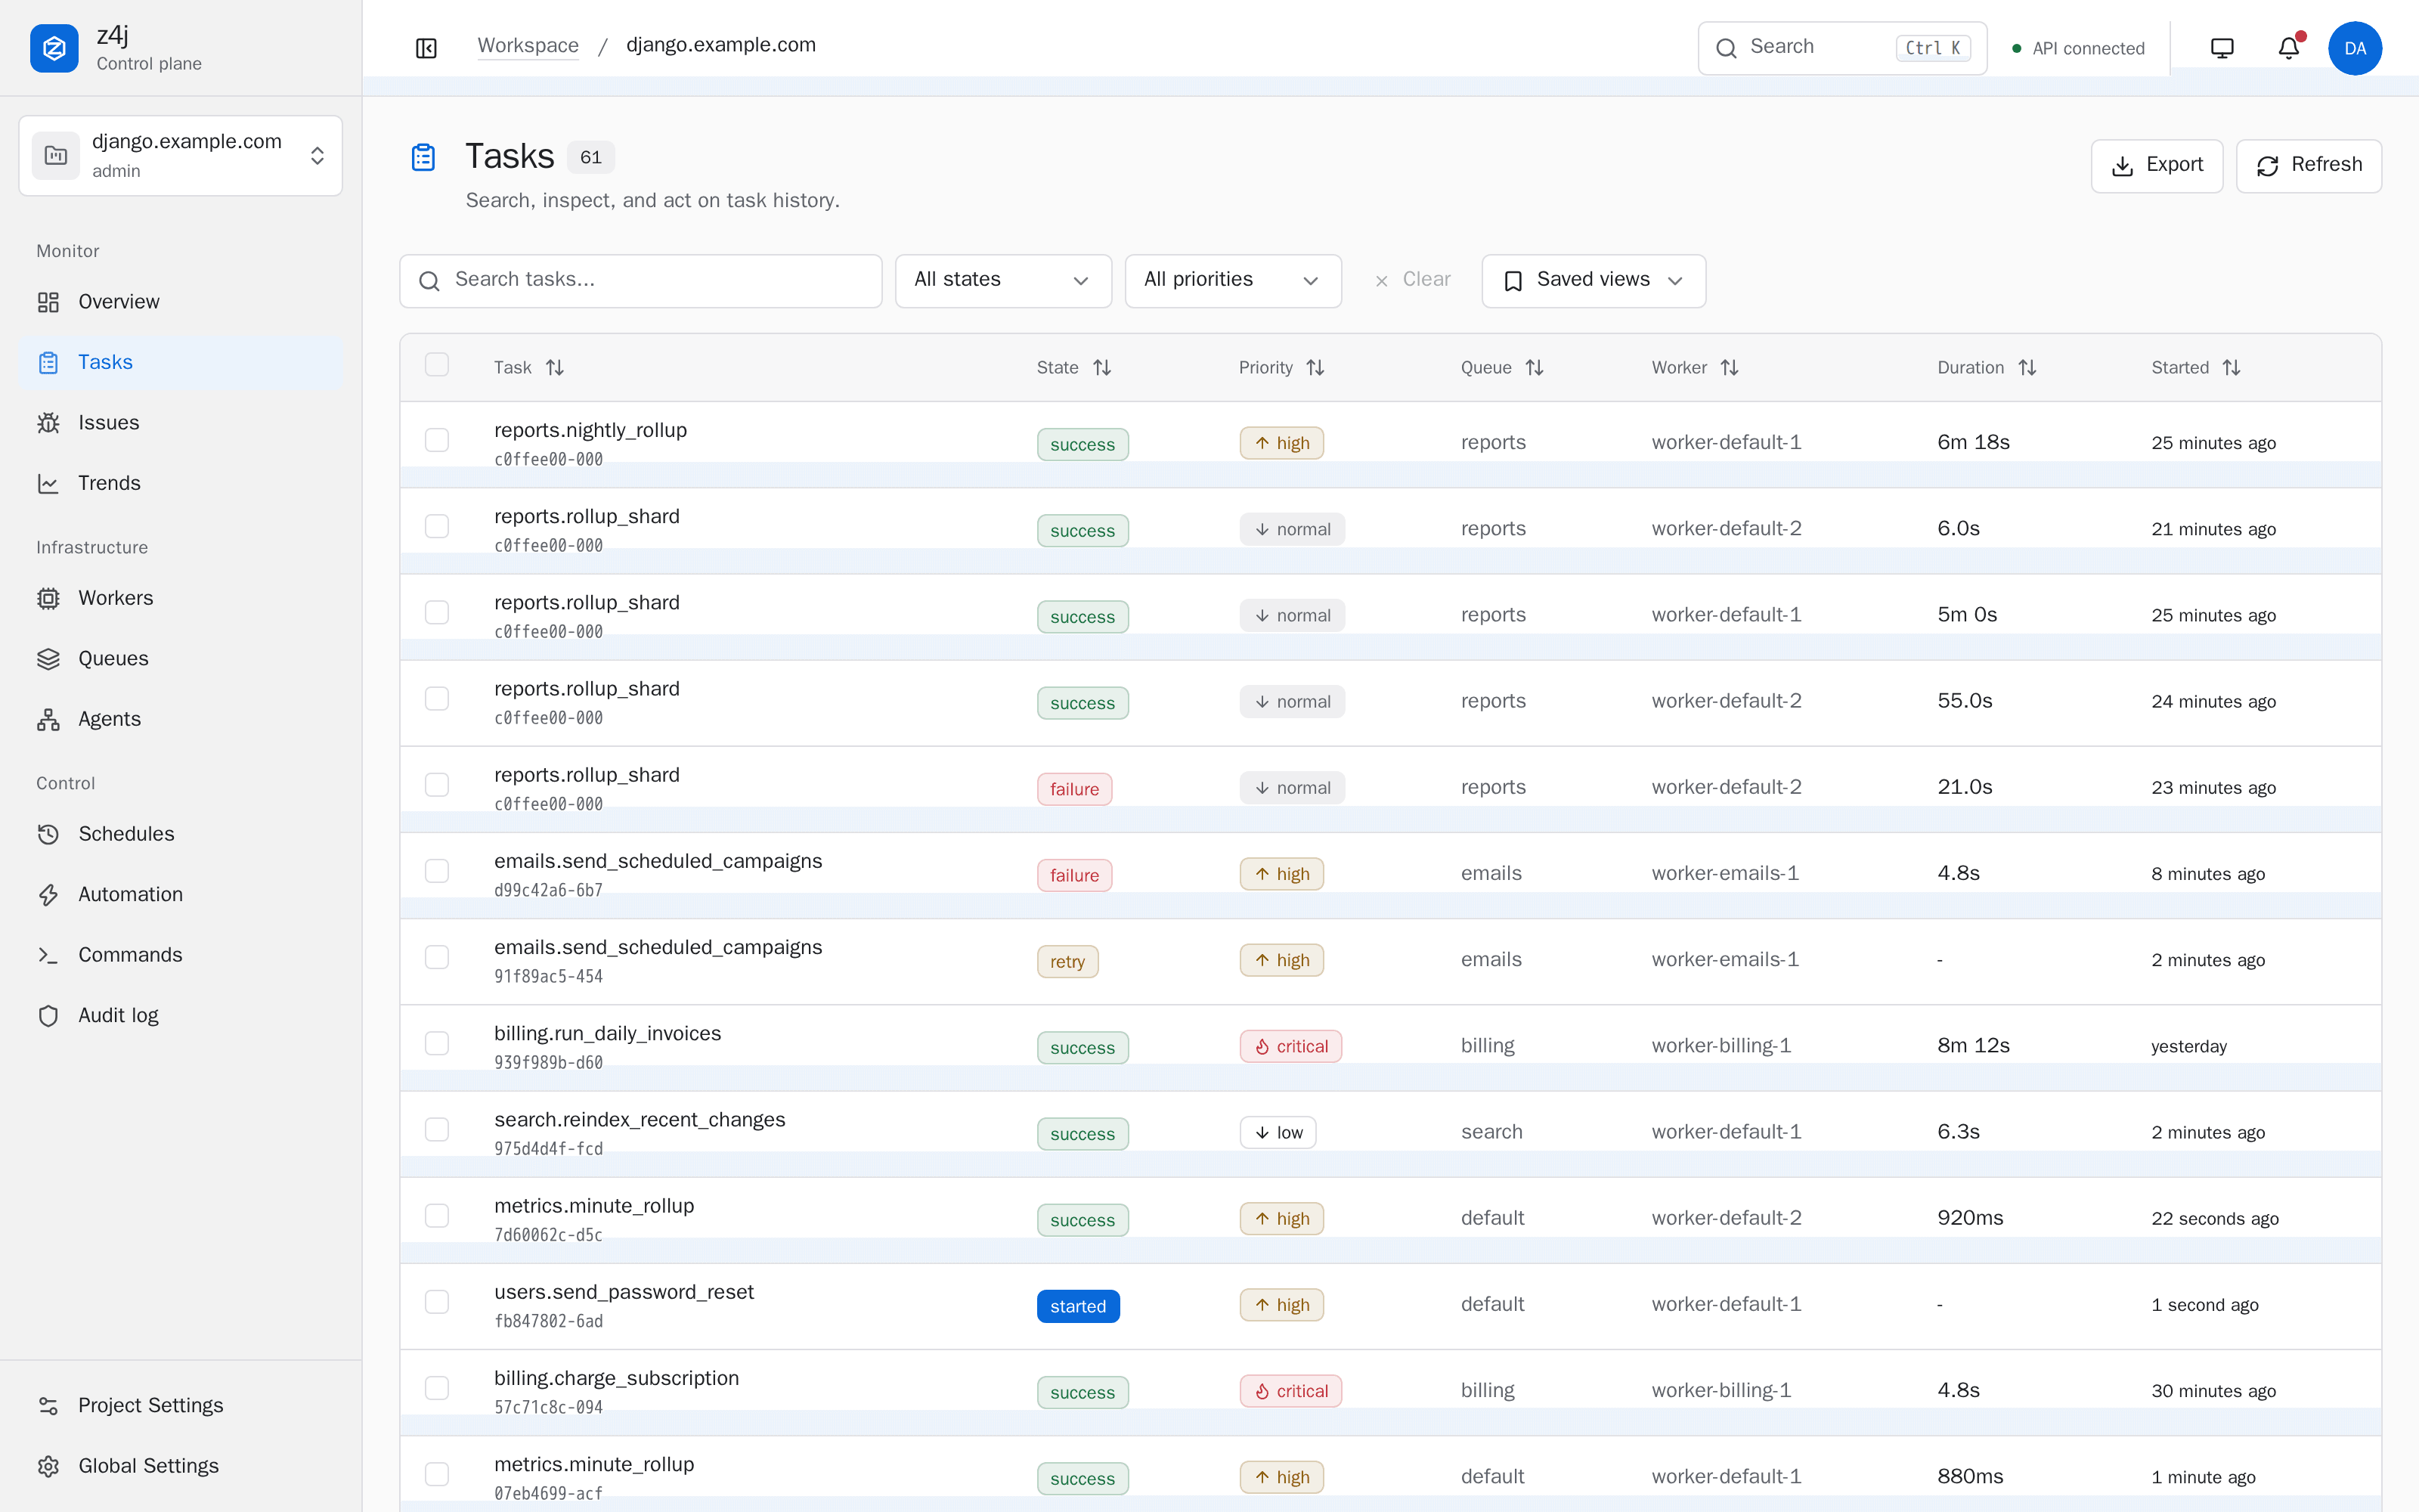The height and width of the screenshot is (1512, 2419).
Task: Click the Issues bug icon
Action: pyautogui.click(x=48, y=423)
